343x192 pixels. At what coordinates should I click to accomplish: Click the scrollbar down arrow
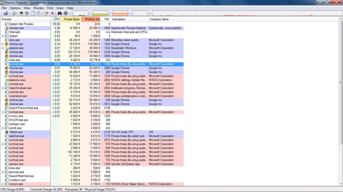pyautogui.click(x=341, y=184)
